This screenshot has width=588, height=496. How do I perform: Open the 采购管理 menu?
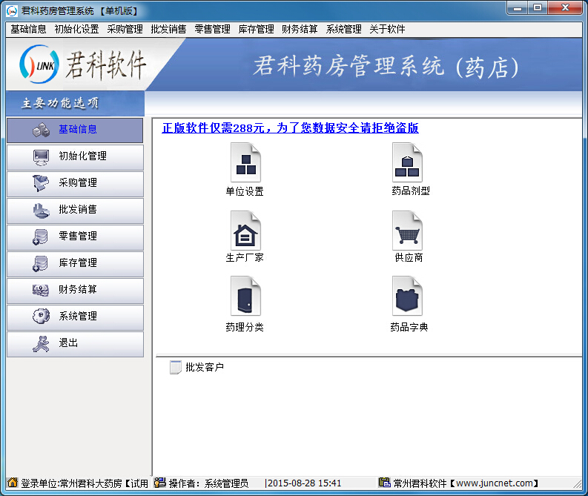click(x=125, y=29)
